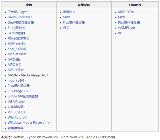This screenshot has width=160, height=140.
Task: Go to JRiver媒体中心 link
Action: coord(18,38)
